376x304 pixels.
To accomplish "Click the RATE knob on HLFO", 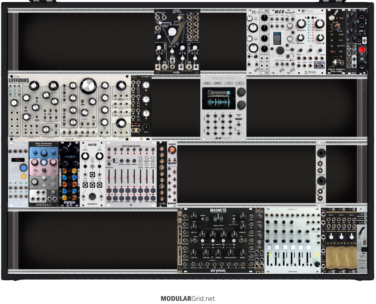I will click(x=85, y=156).
